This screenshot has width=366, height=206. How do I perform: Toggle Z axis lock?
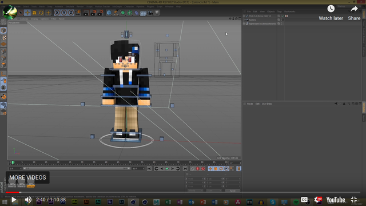[x=71, y=13]
